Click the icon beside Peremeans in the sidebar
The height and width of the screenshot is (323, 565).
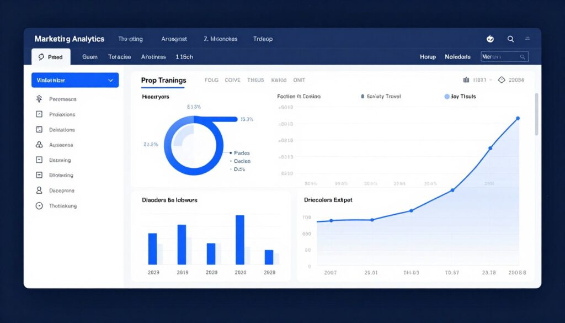[x=39, y=99]
